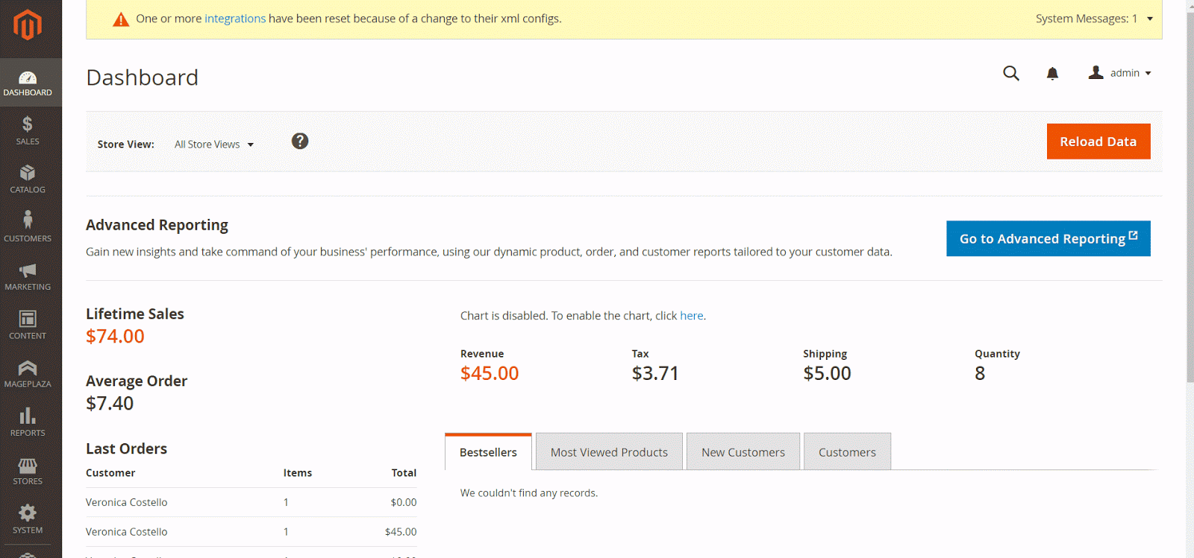This screenshot has width=1194, height=558.
Task: Click the Magento logo icon
Action: (x=28, y=25)
